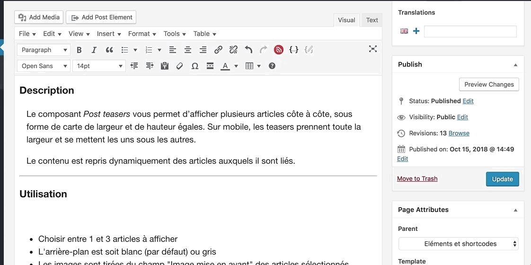Collapse the Publish panel
This screenshot has width=531, height=265.
coord(515,65)
